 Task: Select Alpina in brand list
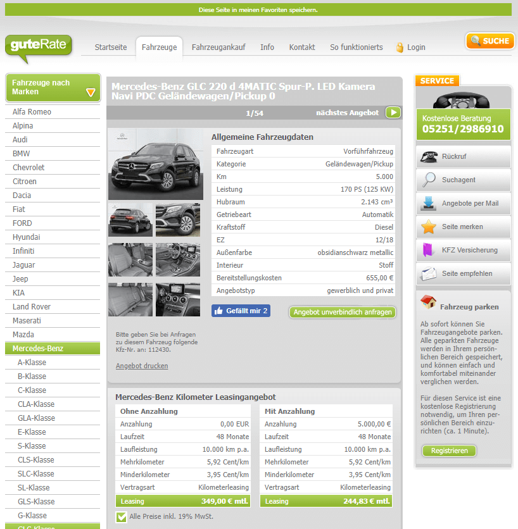coord(53,125)
